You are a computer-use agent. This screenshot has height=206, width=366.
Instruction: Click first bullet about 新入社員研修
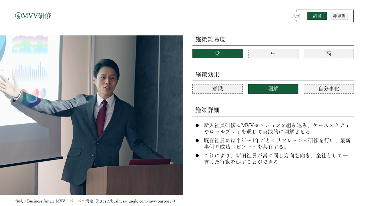pos(276,128)
